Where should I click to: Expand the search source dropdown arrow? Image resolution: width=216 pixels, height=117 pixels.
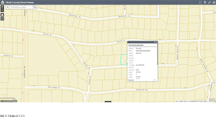(8, 7)
